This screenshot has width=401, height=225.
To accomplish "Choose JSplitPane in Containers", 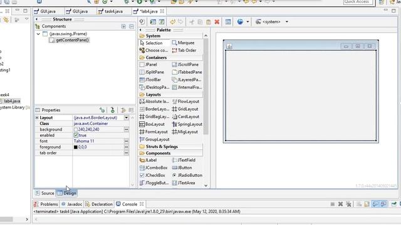I will [152, 72].
